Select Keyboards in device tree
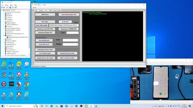The width and height of the screenshot is (193, 108). (x=10, y=32)
